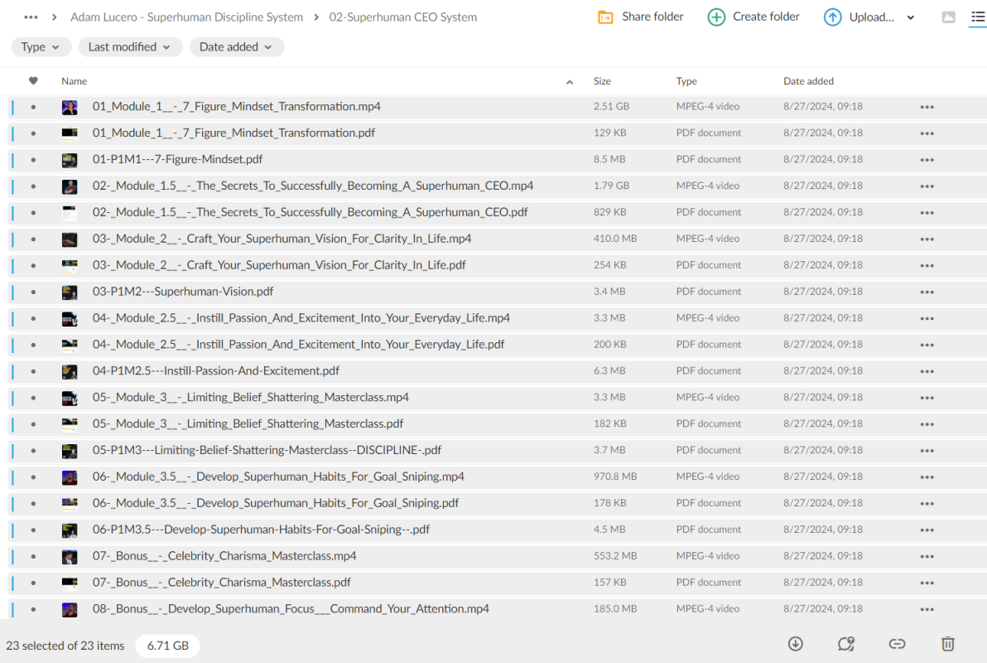987x663 pixels.
Task: Click the Download icon in the bottom bar
Action: pos(796,644)
